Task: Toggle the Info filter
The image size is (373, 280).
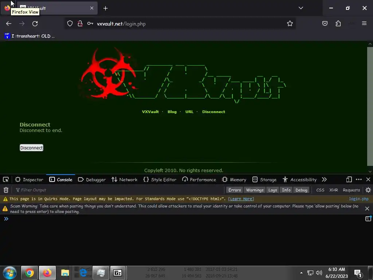Action: click(286, 190)
